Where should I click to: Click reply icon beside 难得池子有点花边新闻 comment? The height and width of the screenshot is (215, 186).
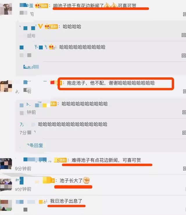185,168
